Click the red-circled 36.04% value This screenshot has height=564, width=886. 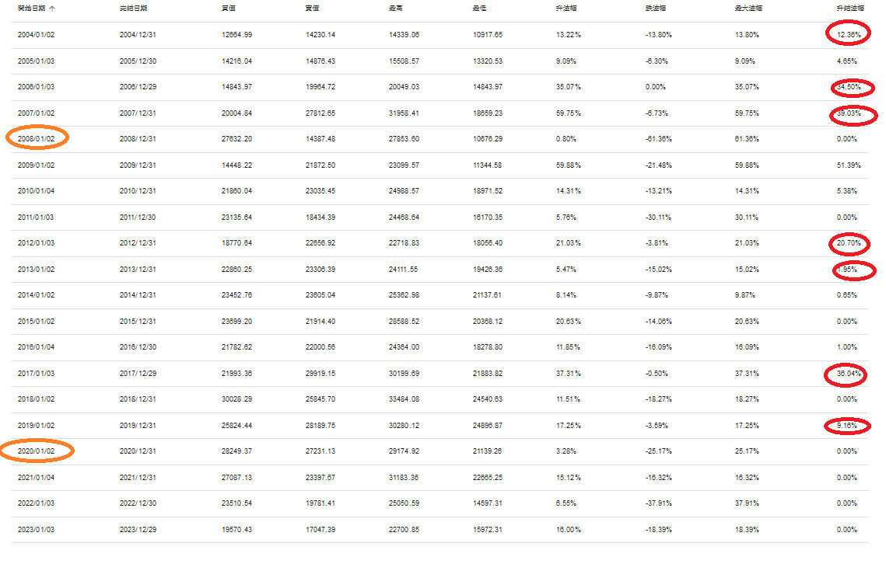847,374
